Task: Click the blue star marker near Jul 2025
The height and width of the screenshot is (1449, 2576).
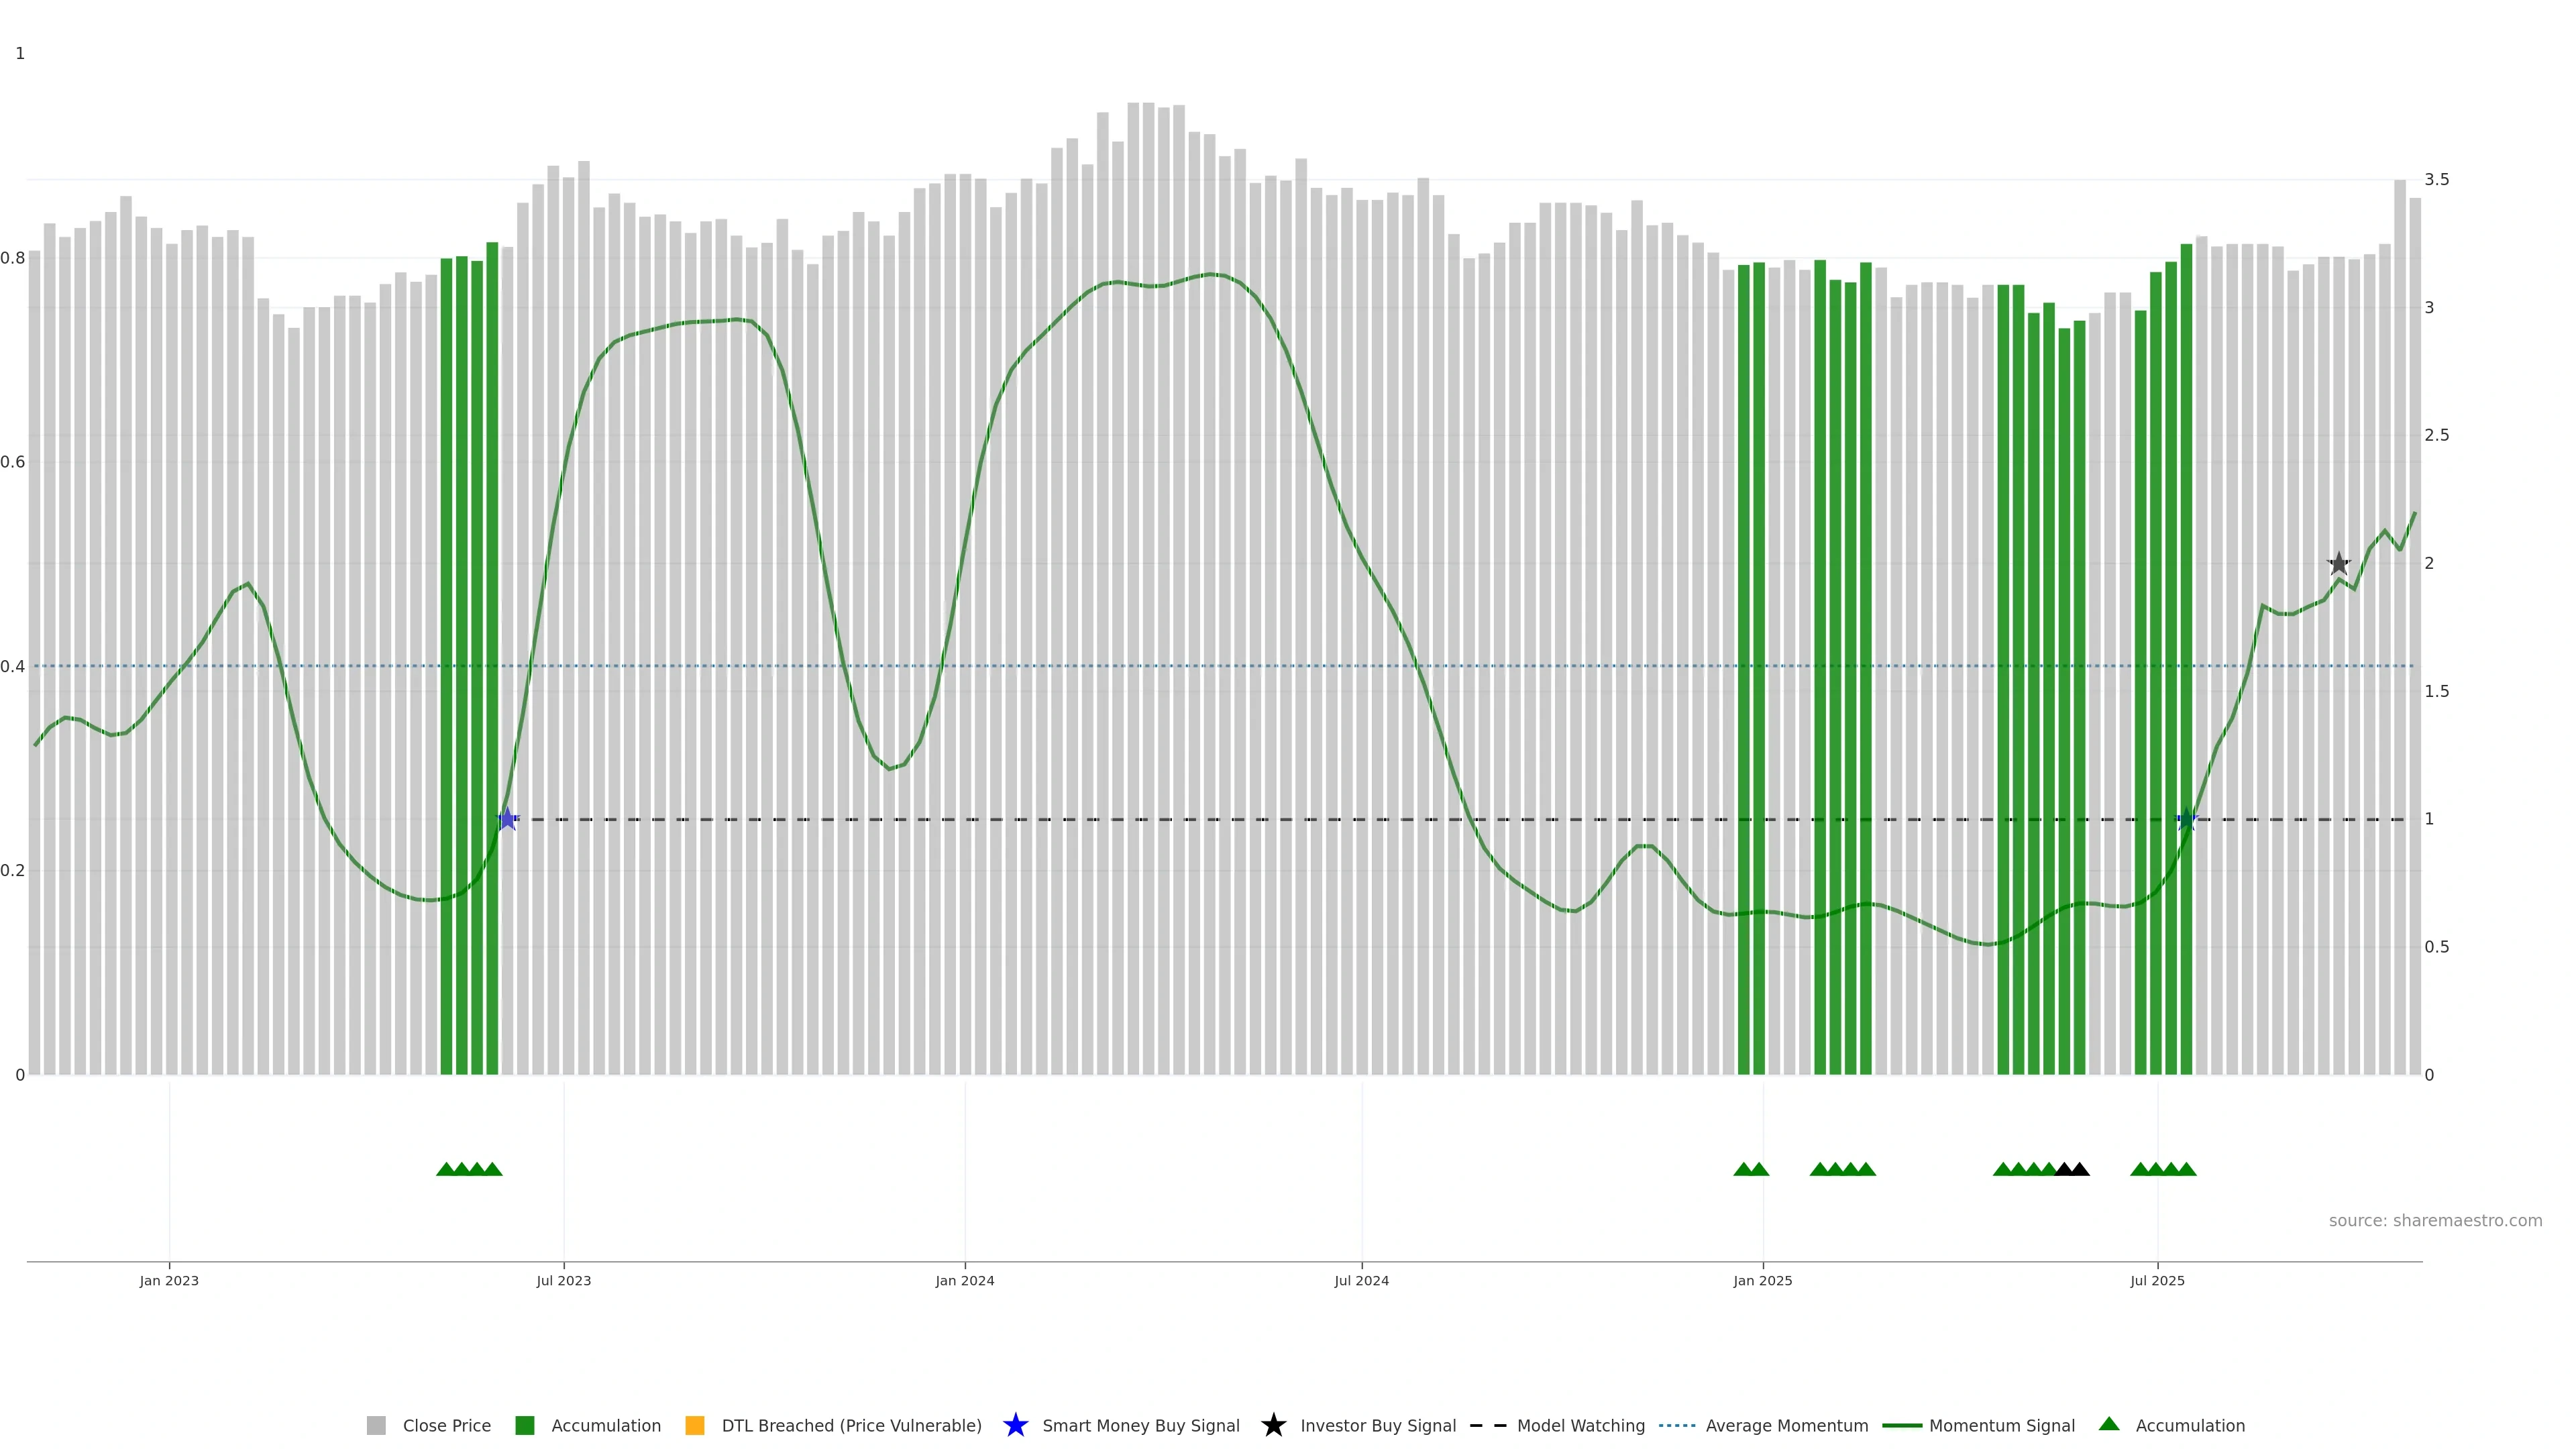Action: 2186,819
